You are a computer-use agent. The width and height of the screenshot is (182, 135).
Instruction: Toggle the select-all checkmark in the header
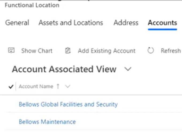coord(11,87)
